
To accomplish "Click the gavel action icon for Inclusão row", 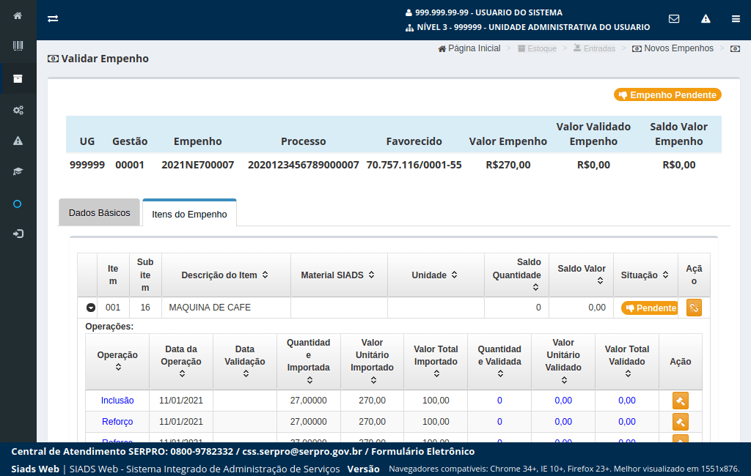I will click(x=680, y=401).
